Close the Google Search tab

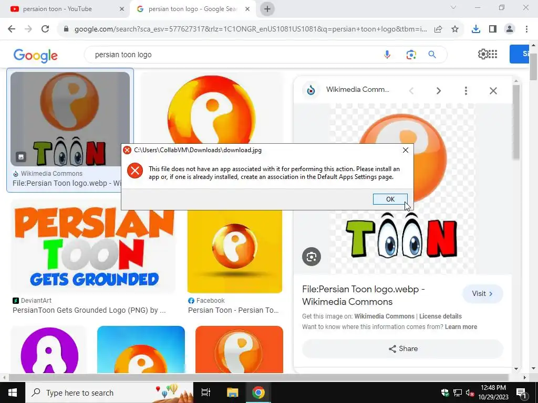(247, 9)
